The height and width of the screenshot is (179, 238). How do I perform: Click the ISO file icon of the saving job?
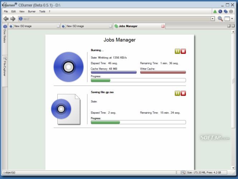click(66, 109)
